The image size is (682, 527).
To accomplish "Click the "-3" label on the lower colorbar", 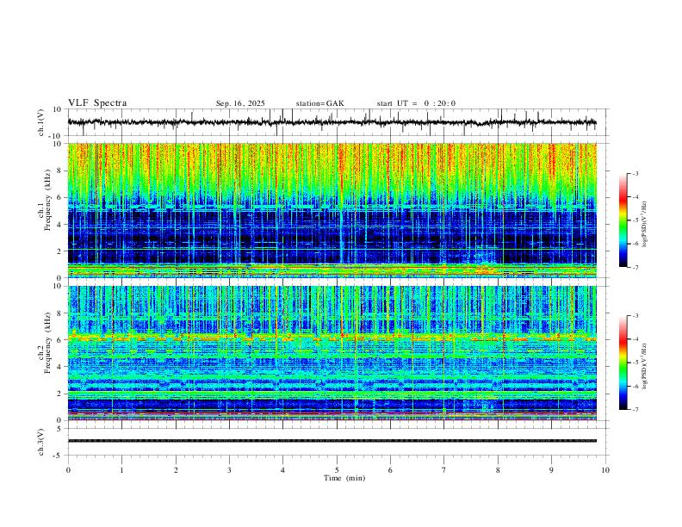I will point(635,315).
